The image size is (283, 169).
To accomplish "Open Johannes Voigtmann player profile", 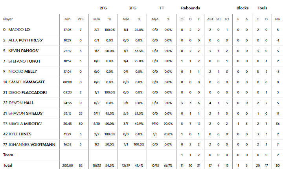I will tap(32, 145).
